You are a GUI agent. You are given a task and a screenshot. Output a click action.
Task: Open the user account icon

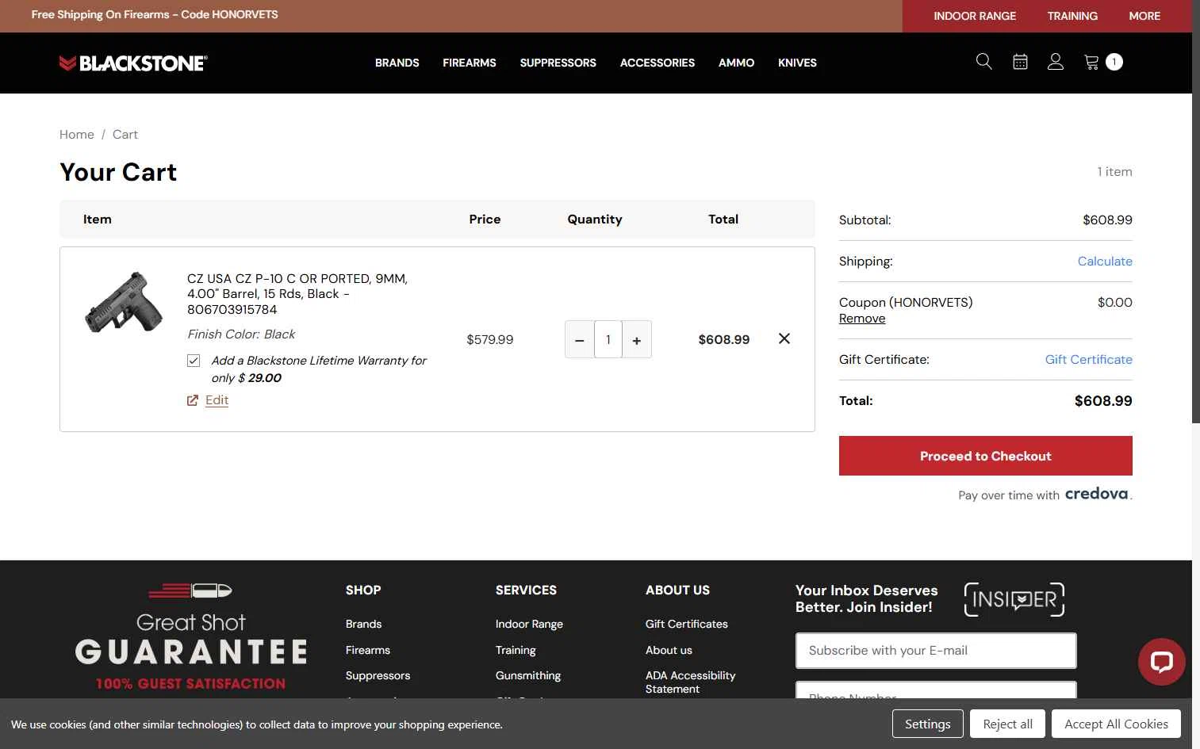[x=1055, y=62]
